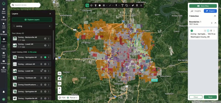Click the Export button
221x103 pixels.
[x=210, y=11]
